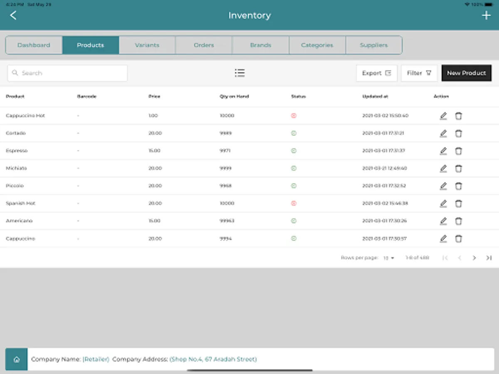
Task: Tap the plus icon in header
Action: (486, 15)
